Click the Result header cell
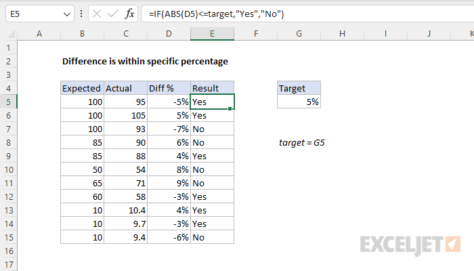474x271 pixels. [212, 88]
